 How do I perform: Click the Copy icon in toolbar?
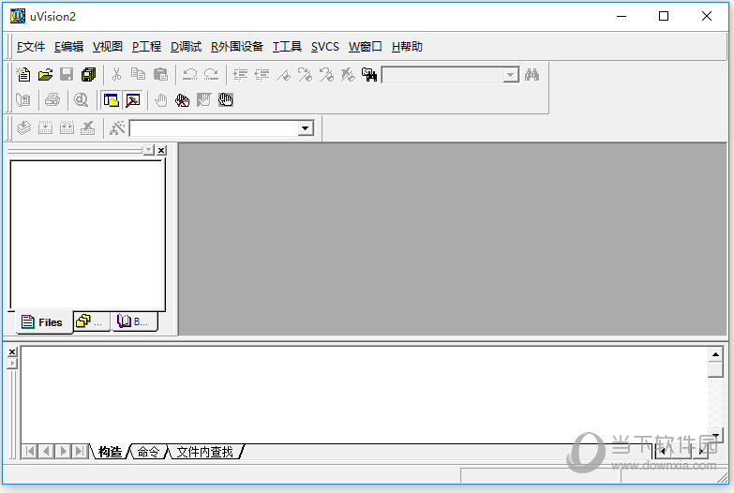coord(138,74)
